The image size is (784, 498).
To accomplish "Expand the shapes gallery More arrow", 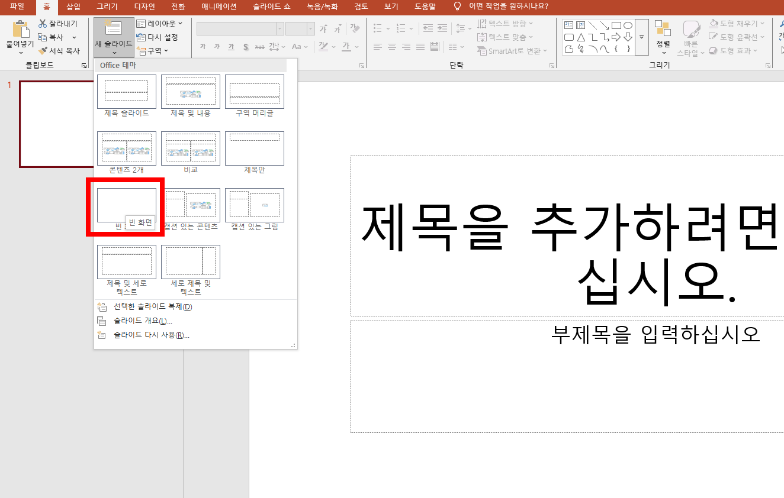I will (x=641, y=37).
